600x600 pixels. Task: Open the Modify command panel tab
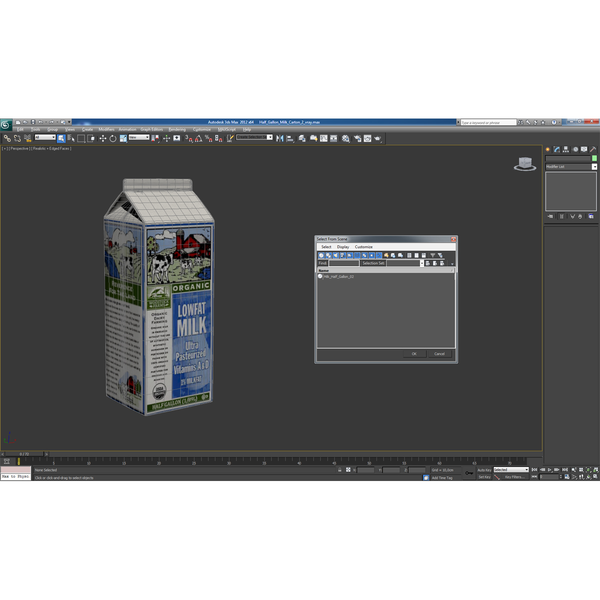(x=556, y=149)
